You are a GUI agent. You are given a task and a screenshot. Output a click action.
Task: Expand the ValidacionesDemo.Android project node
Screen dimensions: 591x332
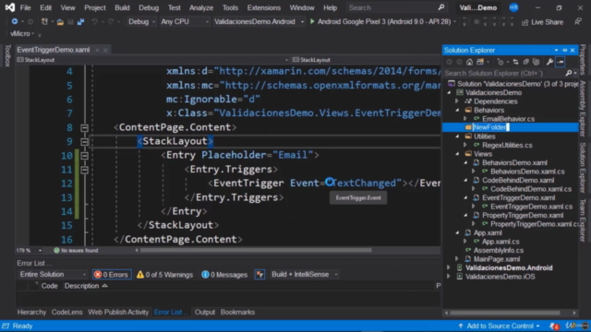(x=449, y=268)
